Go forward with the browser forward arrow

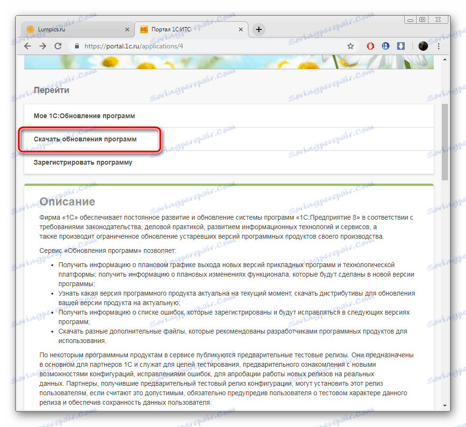tap(43, 46)
